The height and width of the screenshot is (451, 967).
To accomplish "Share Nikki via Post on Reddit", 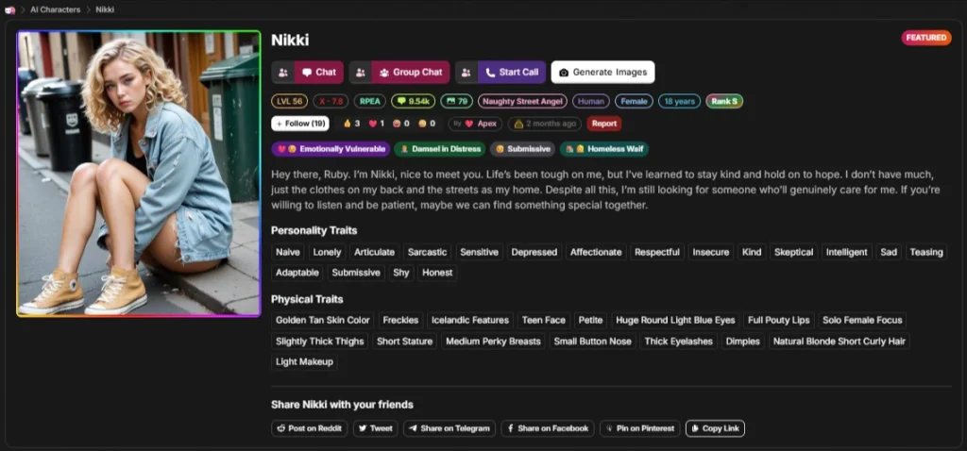I will [x=310, y=428].
